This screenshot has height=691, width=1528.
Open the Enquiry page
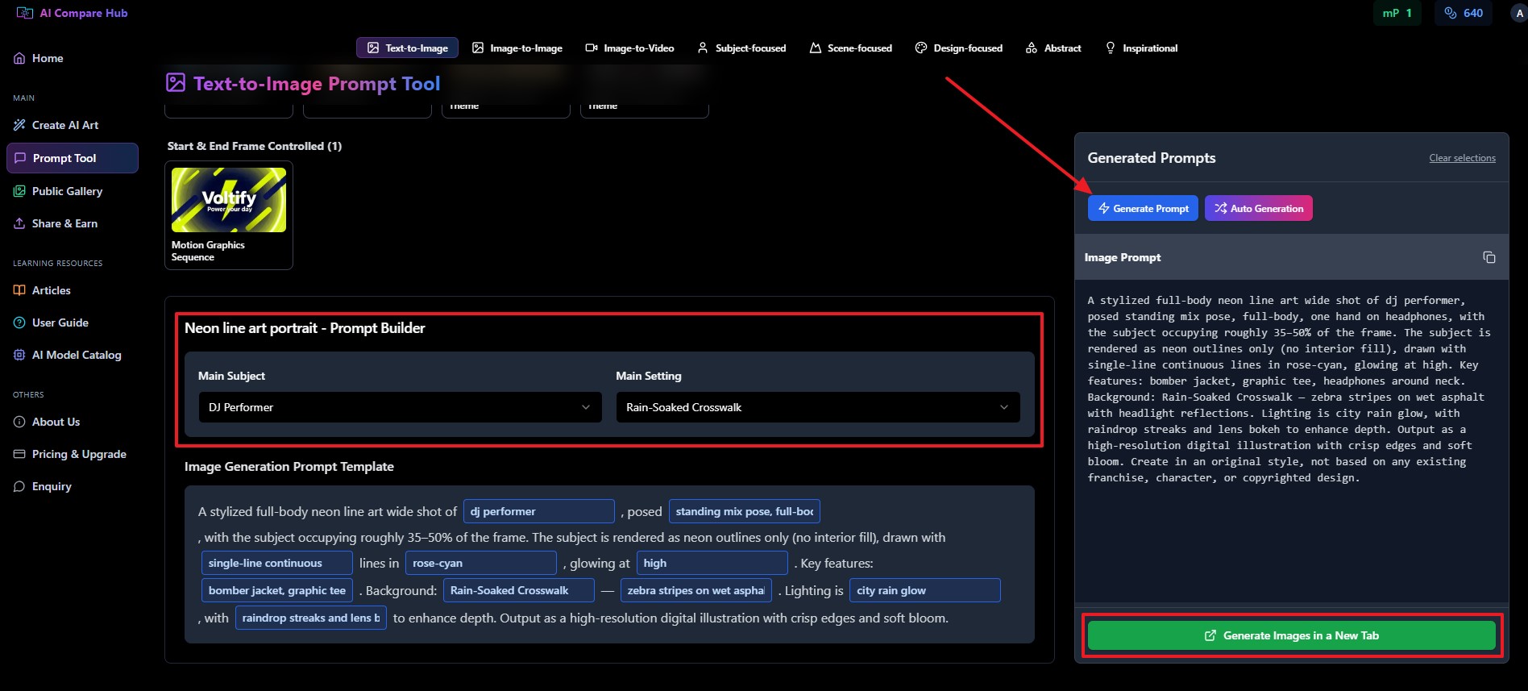(x=73, y=486)
